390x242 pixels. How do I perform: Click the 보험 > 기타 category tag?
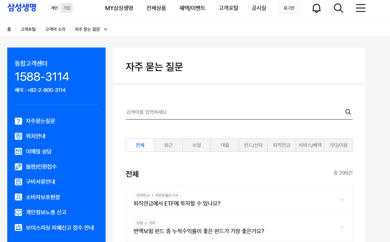[x=146, y=223]
